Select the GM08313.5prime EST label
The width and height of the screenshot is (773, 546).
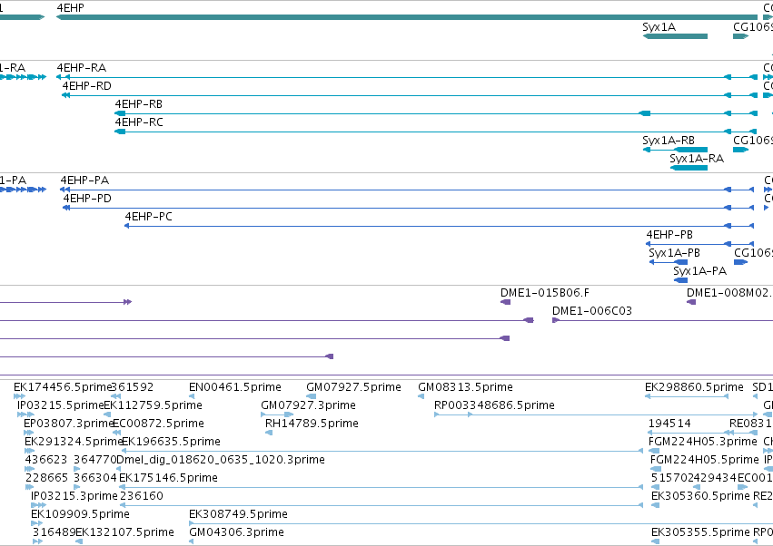[x=465, y=387]
